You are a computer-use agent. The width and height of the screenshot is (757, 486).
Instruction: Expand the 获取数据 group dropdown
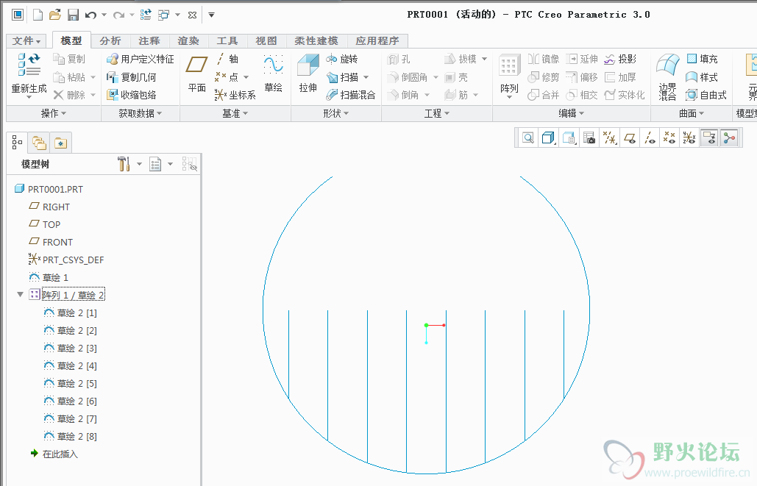tap(141, 113)
